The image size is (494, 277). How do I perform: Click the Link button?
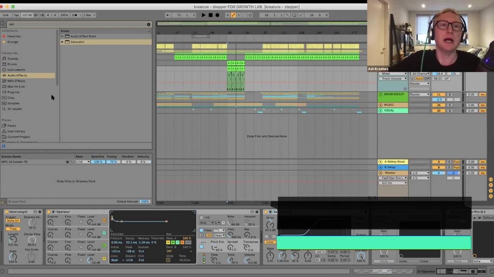6,15
